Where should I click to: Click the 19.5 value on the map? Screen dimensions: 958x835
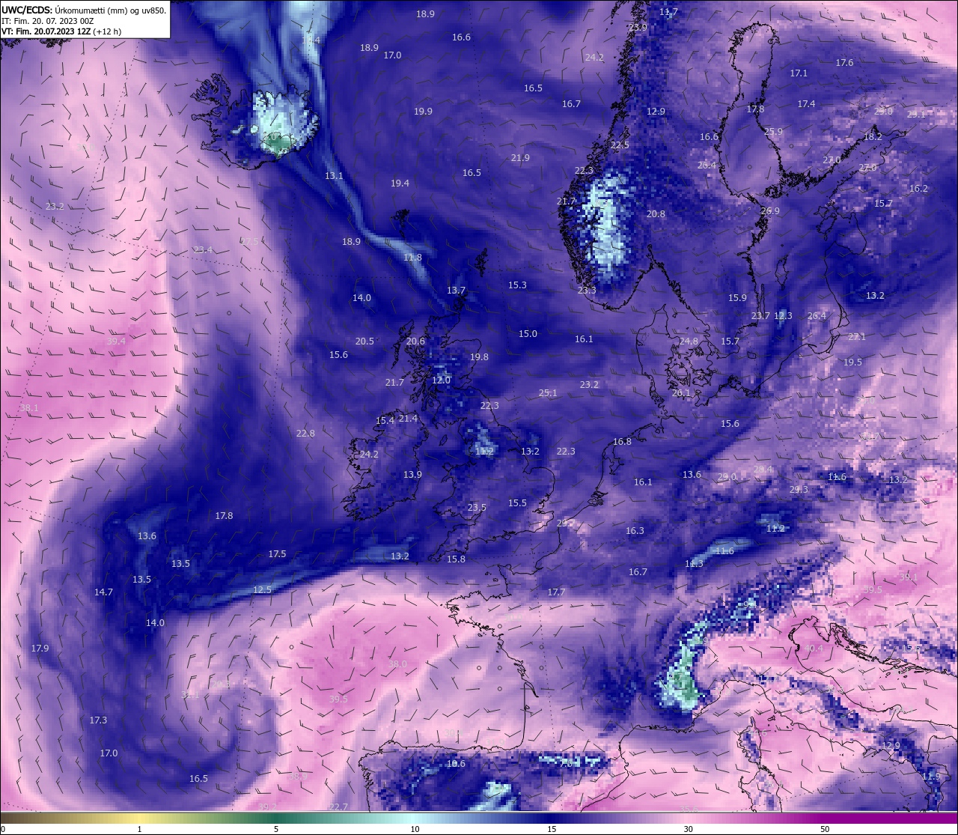tap(852, 362)
